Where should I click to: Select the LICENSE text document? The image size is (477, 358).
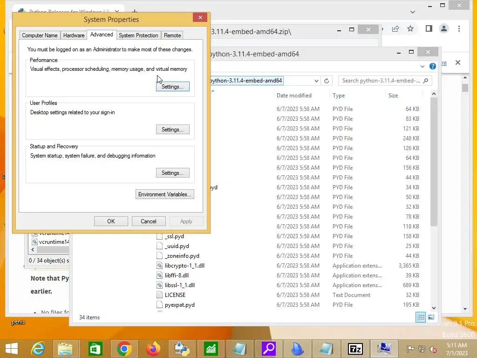[175, 295]
